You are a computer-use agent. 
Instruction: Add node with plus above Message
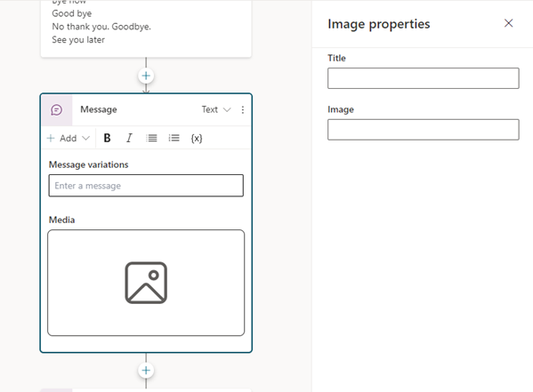pyautogui.click(x=146, y=76)
